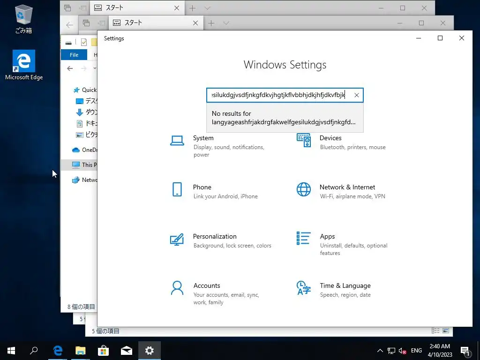Go back in the File Explorer window
Screen dimensions: 480x360
pos(70,68)
